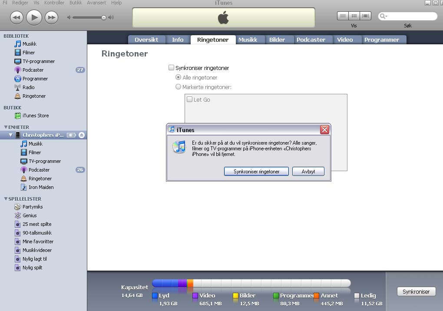443x311 pixels.
Task: Open Musikk under Christophers iPhone
Action: [x=43, y=143]
